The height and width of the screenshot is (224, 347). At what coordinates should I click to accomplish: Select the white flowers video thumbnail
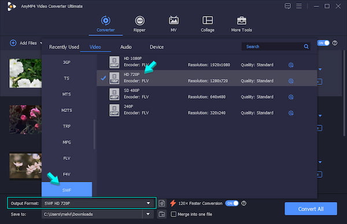[25, 73]
